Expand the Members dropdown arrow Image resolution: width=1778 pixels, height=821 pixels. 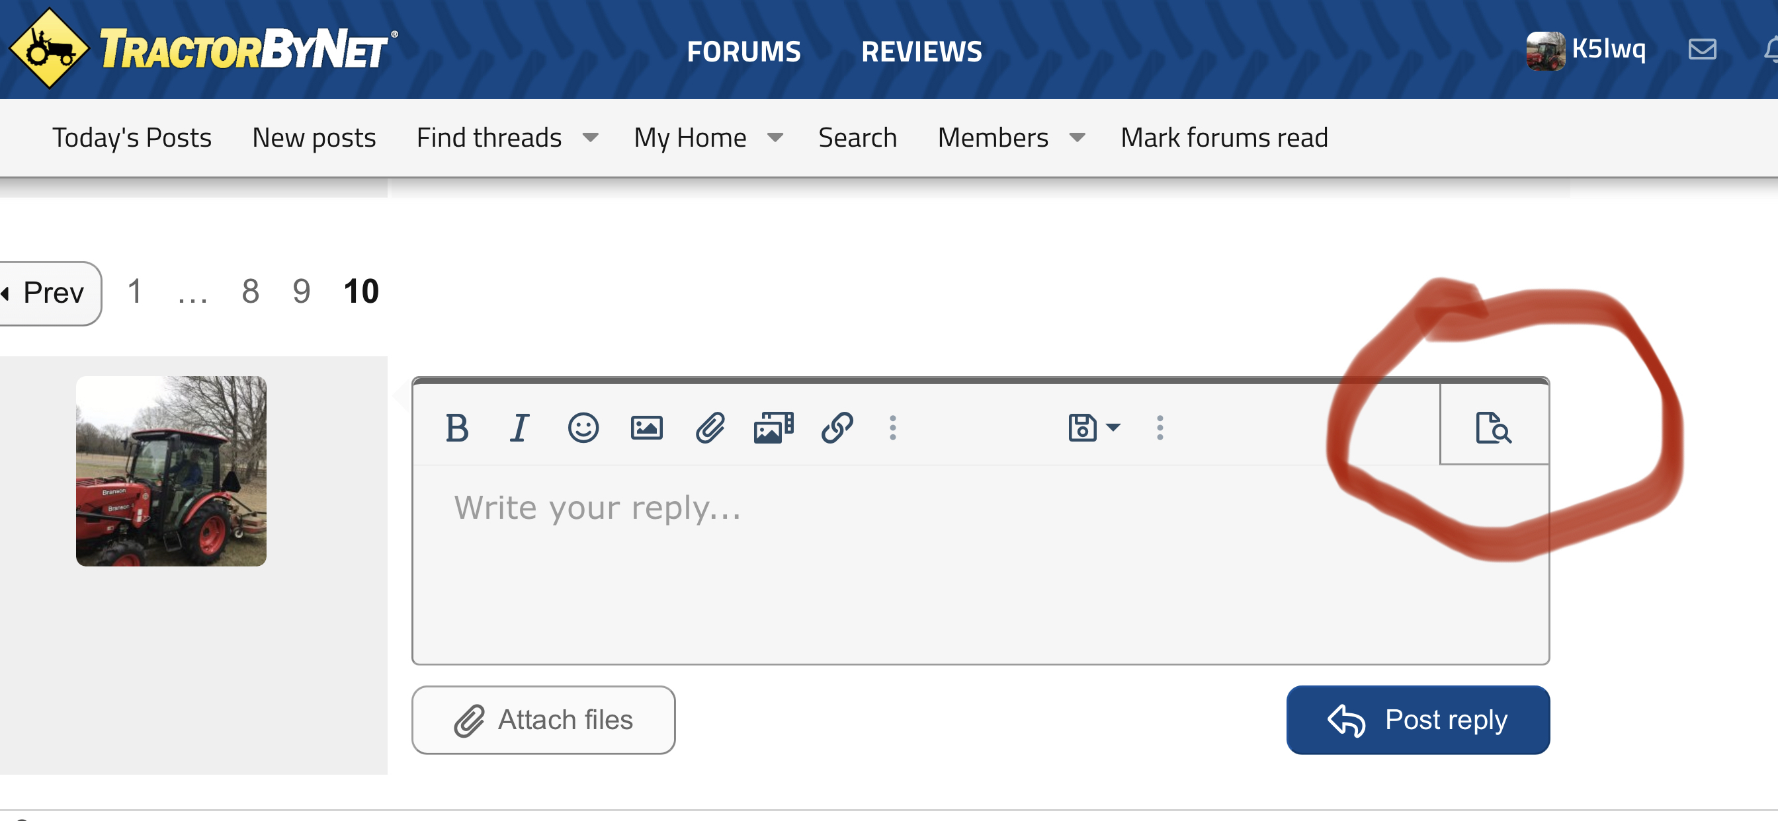[x=1077, y=137]
